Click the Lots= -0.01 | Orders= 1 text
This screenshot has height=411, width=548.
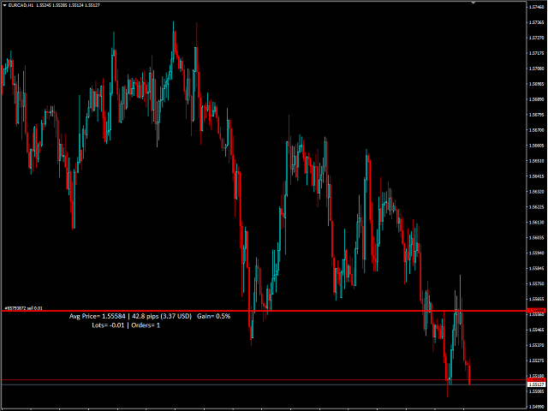[x=125, y=325]
